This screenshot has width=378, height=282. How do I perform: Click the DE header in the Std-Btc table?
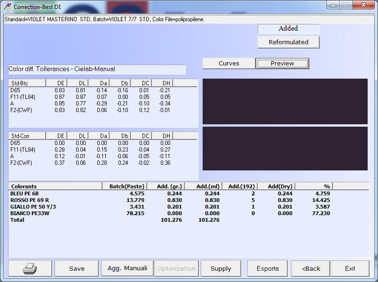(56, 83)
